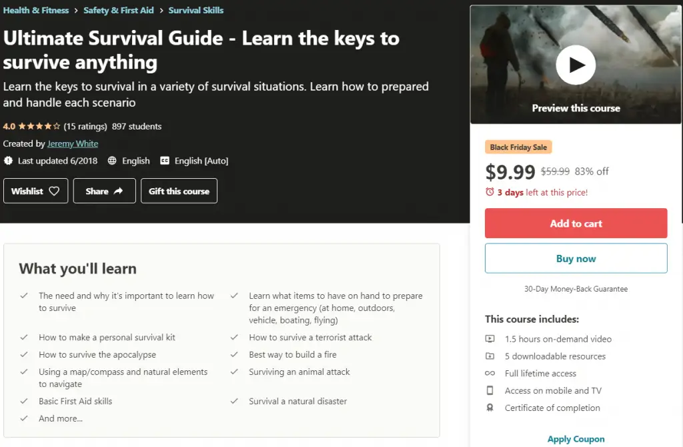The width and height of the screenshot is (683, 447).
Task: Click the last updated badge icon
Action: 8,161
